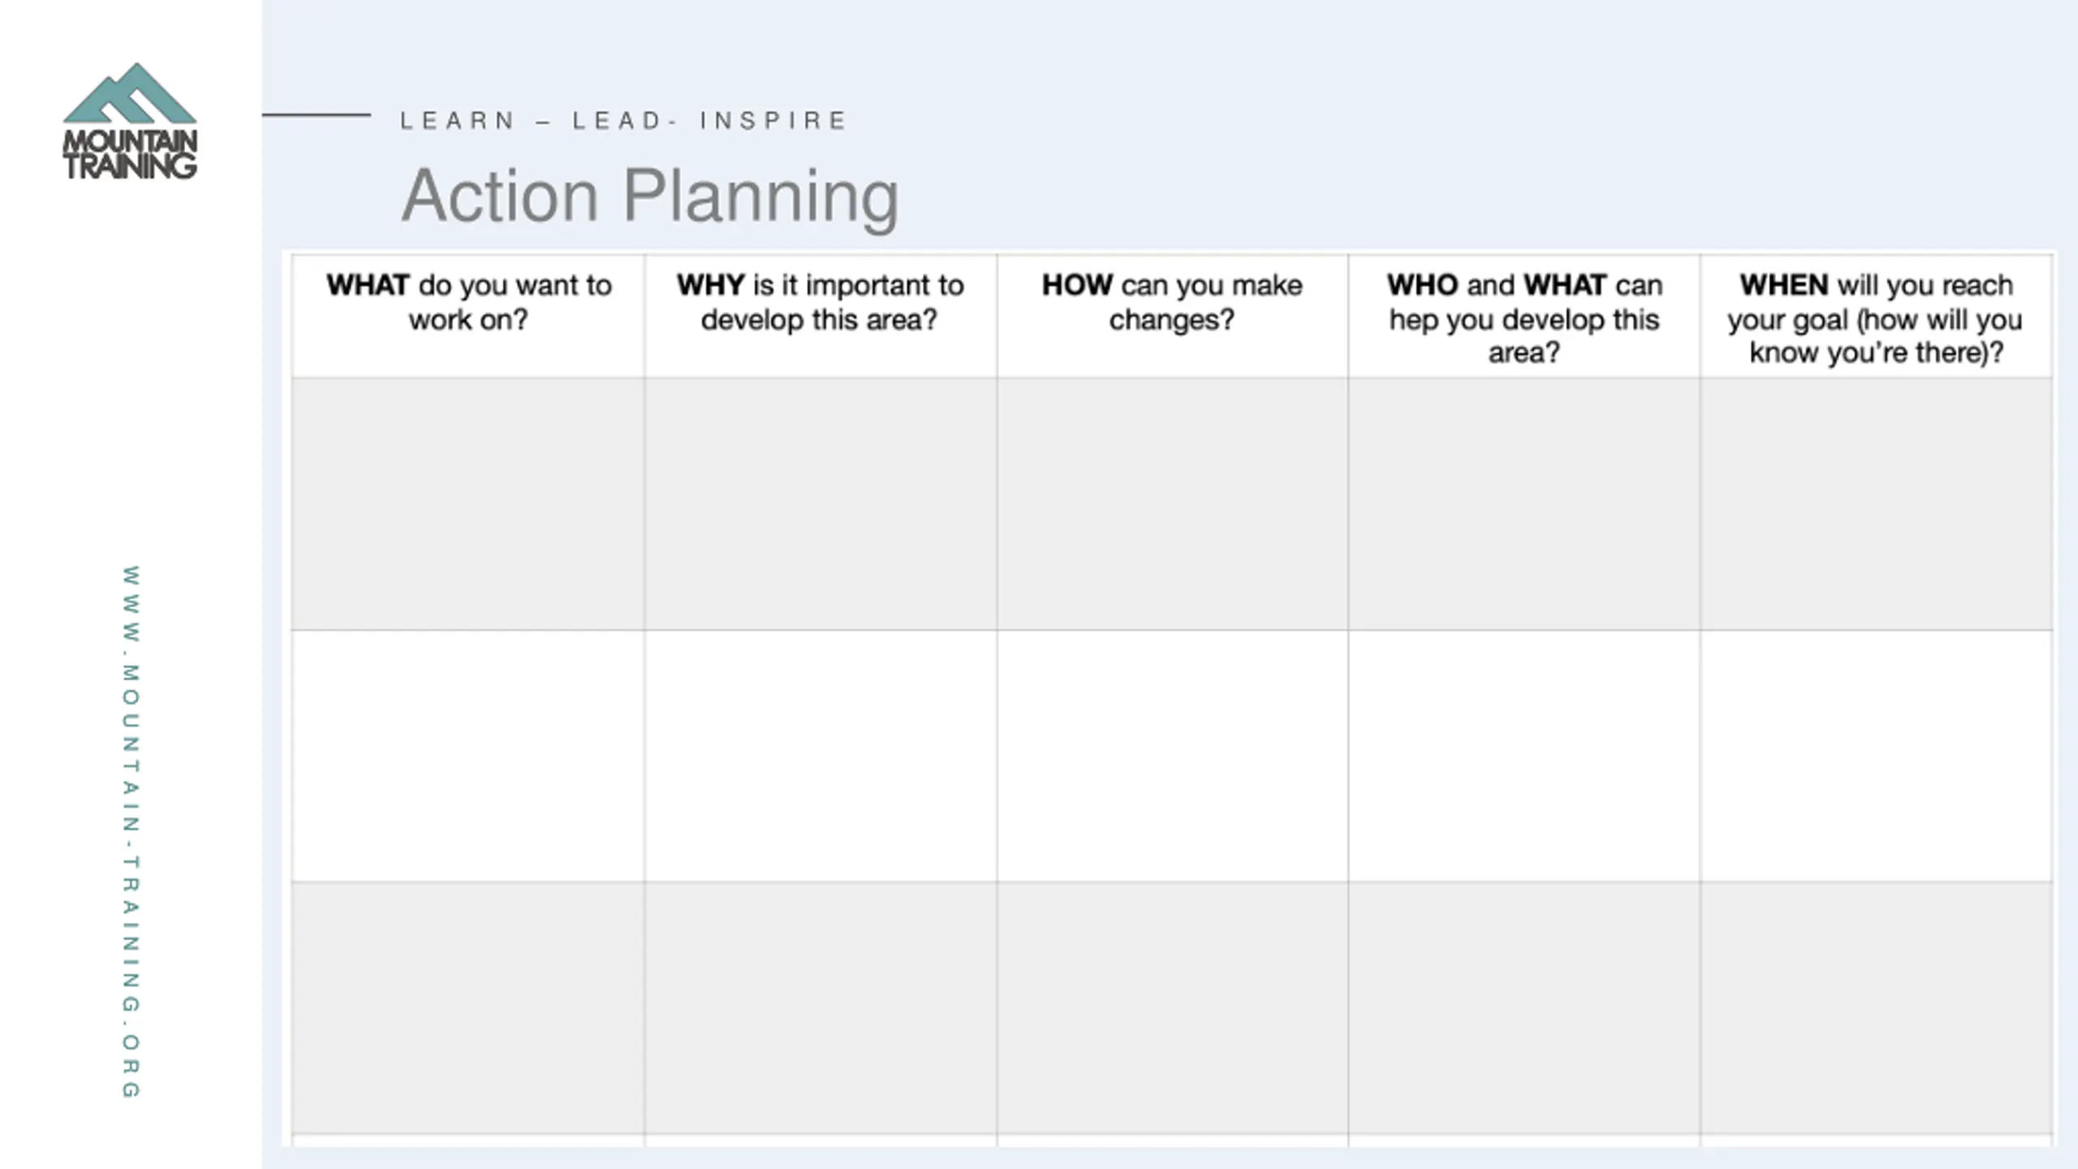Select the WHEN will you reach header cell

click(x=1876, y=316)
